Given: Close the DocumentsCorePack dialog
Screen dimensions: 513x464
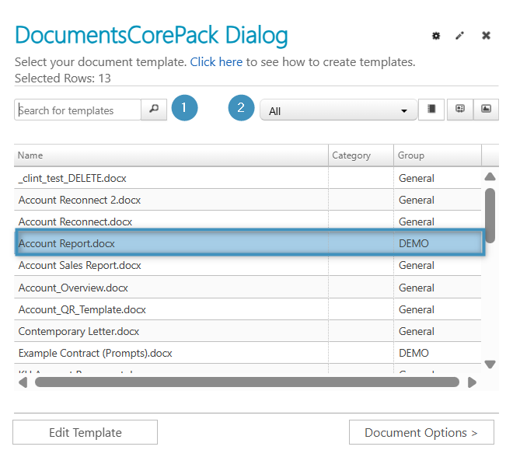Looking at the screenshot, I should [486, 36].
